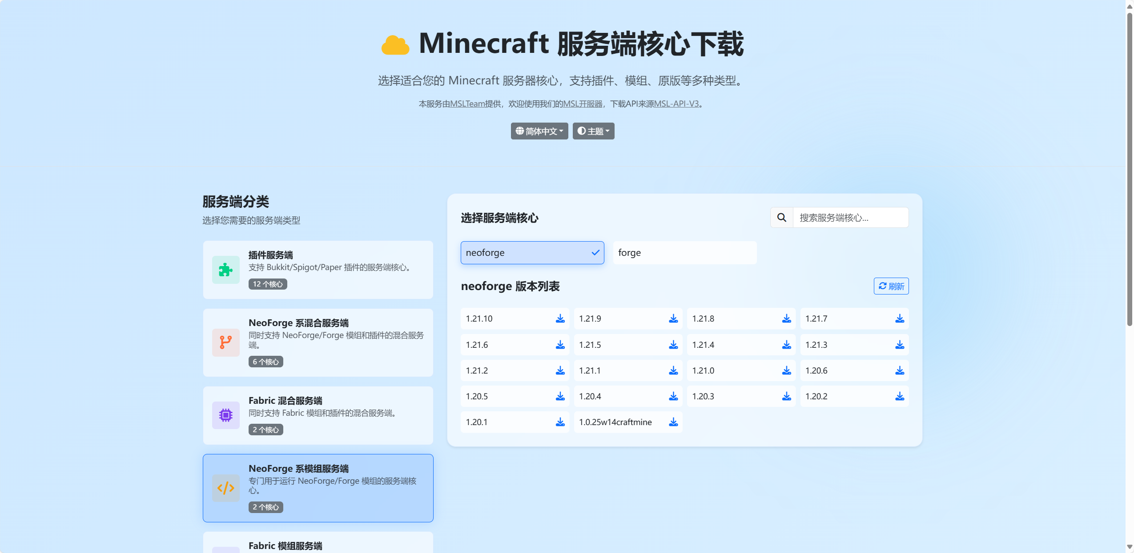
Task: Select the 插件服务端 category
Action: pyautogui.click(x=318, y=270)
